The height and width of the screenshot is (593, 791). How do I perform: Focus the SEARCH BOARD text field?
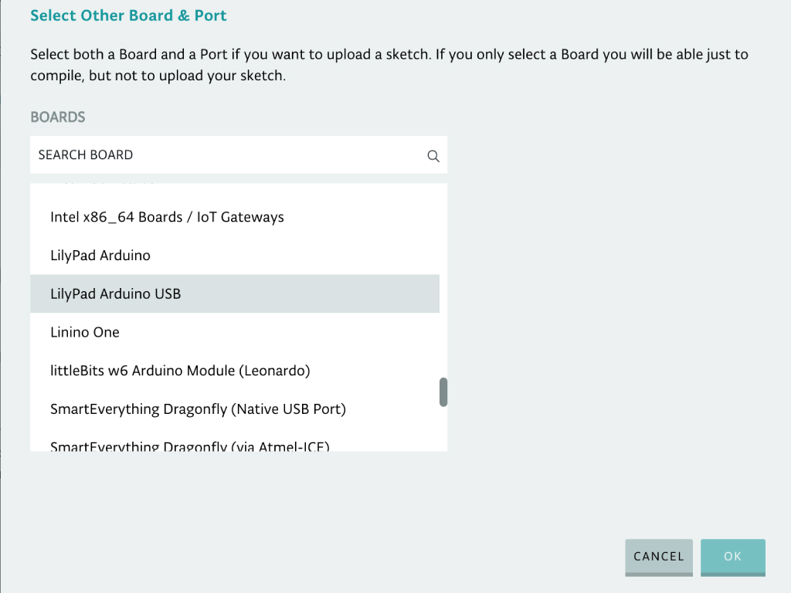click(239, 154)
